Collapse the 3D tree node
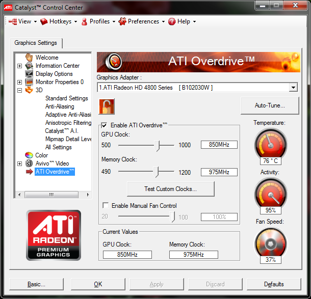 [x=19, y=90]
